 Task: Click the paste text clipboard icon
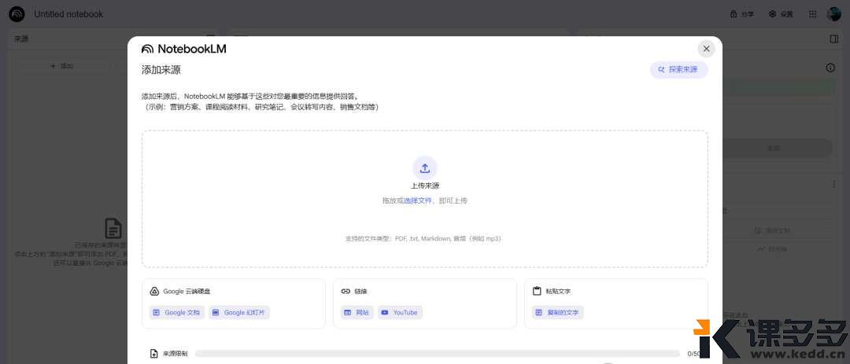(537, 291)
